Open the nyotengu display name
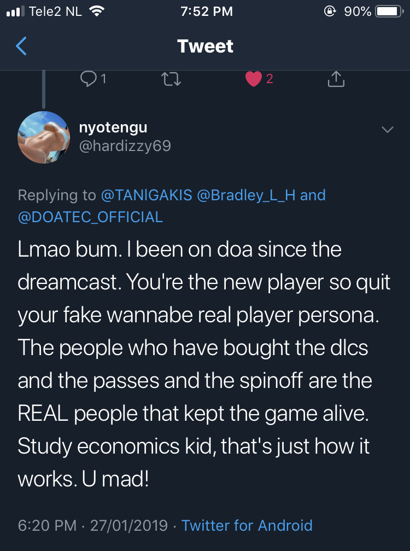410x551 pixels. 113,127
